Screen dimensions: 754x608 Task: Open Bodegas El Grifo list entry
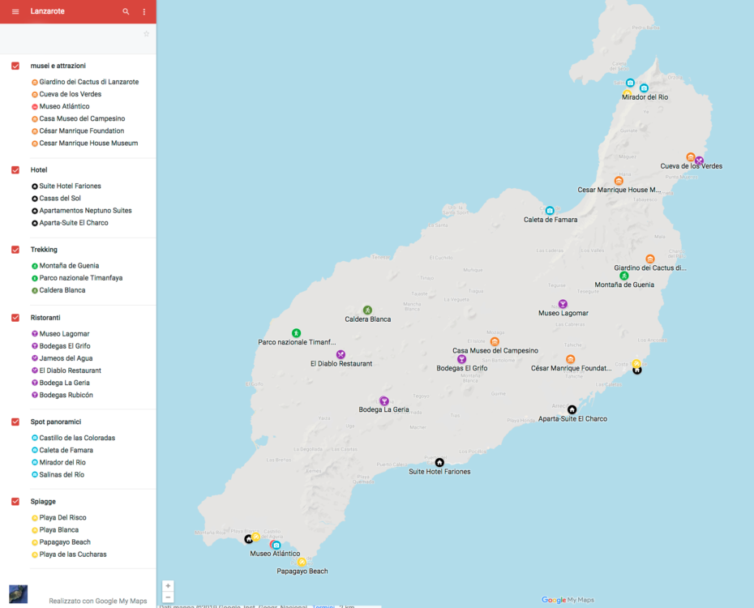coord(65,346)
